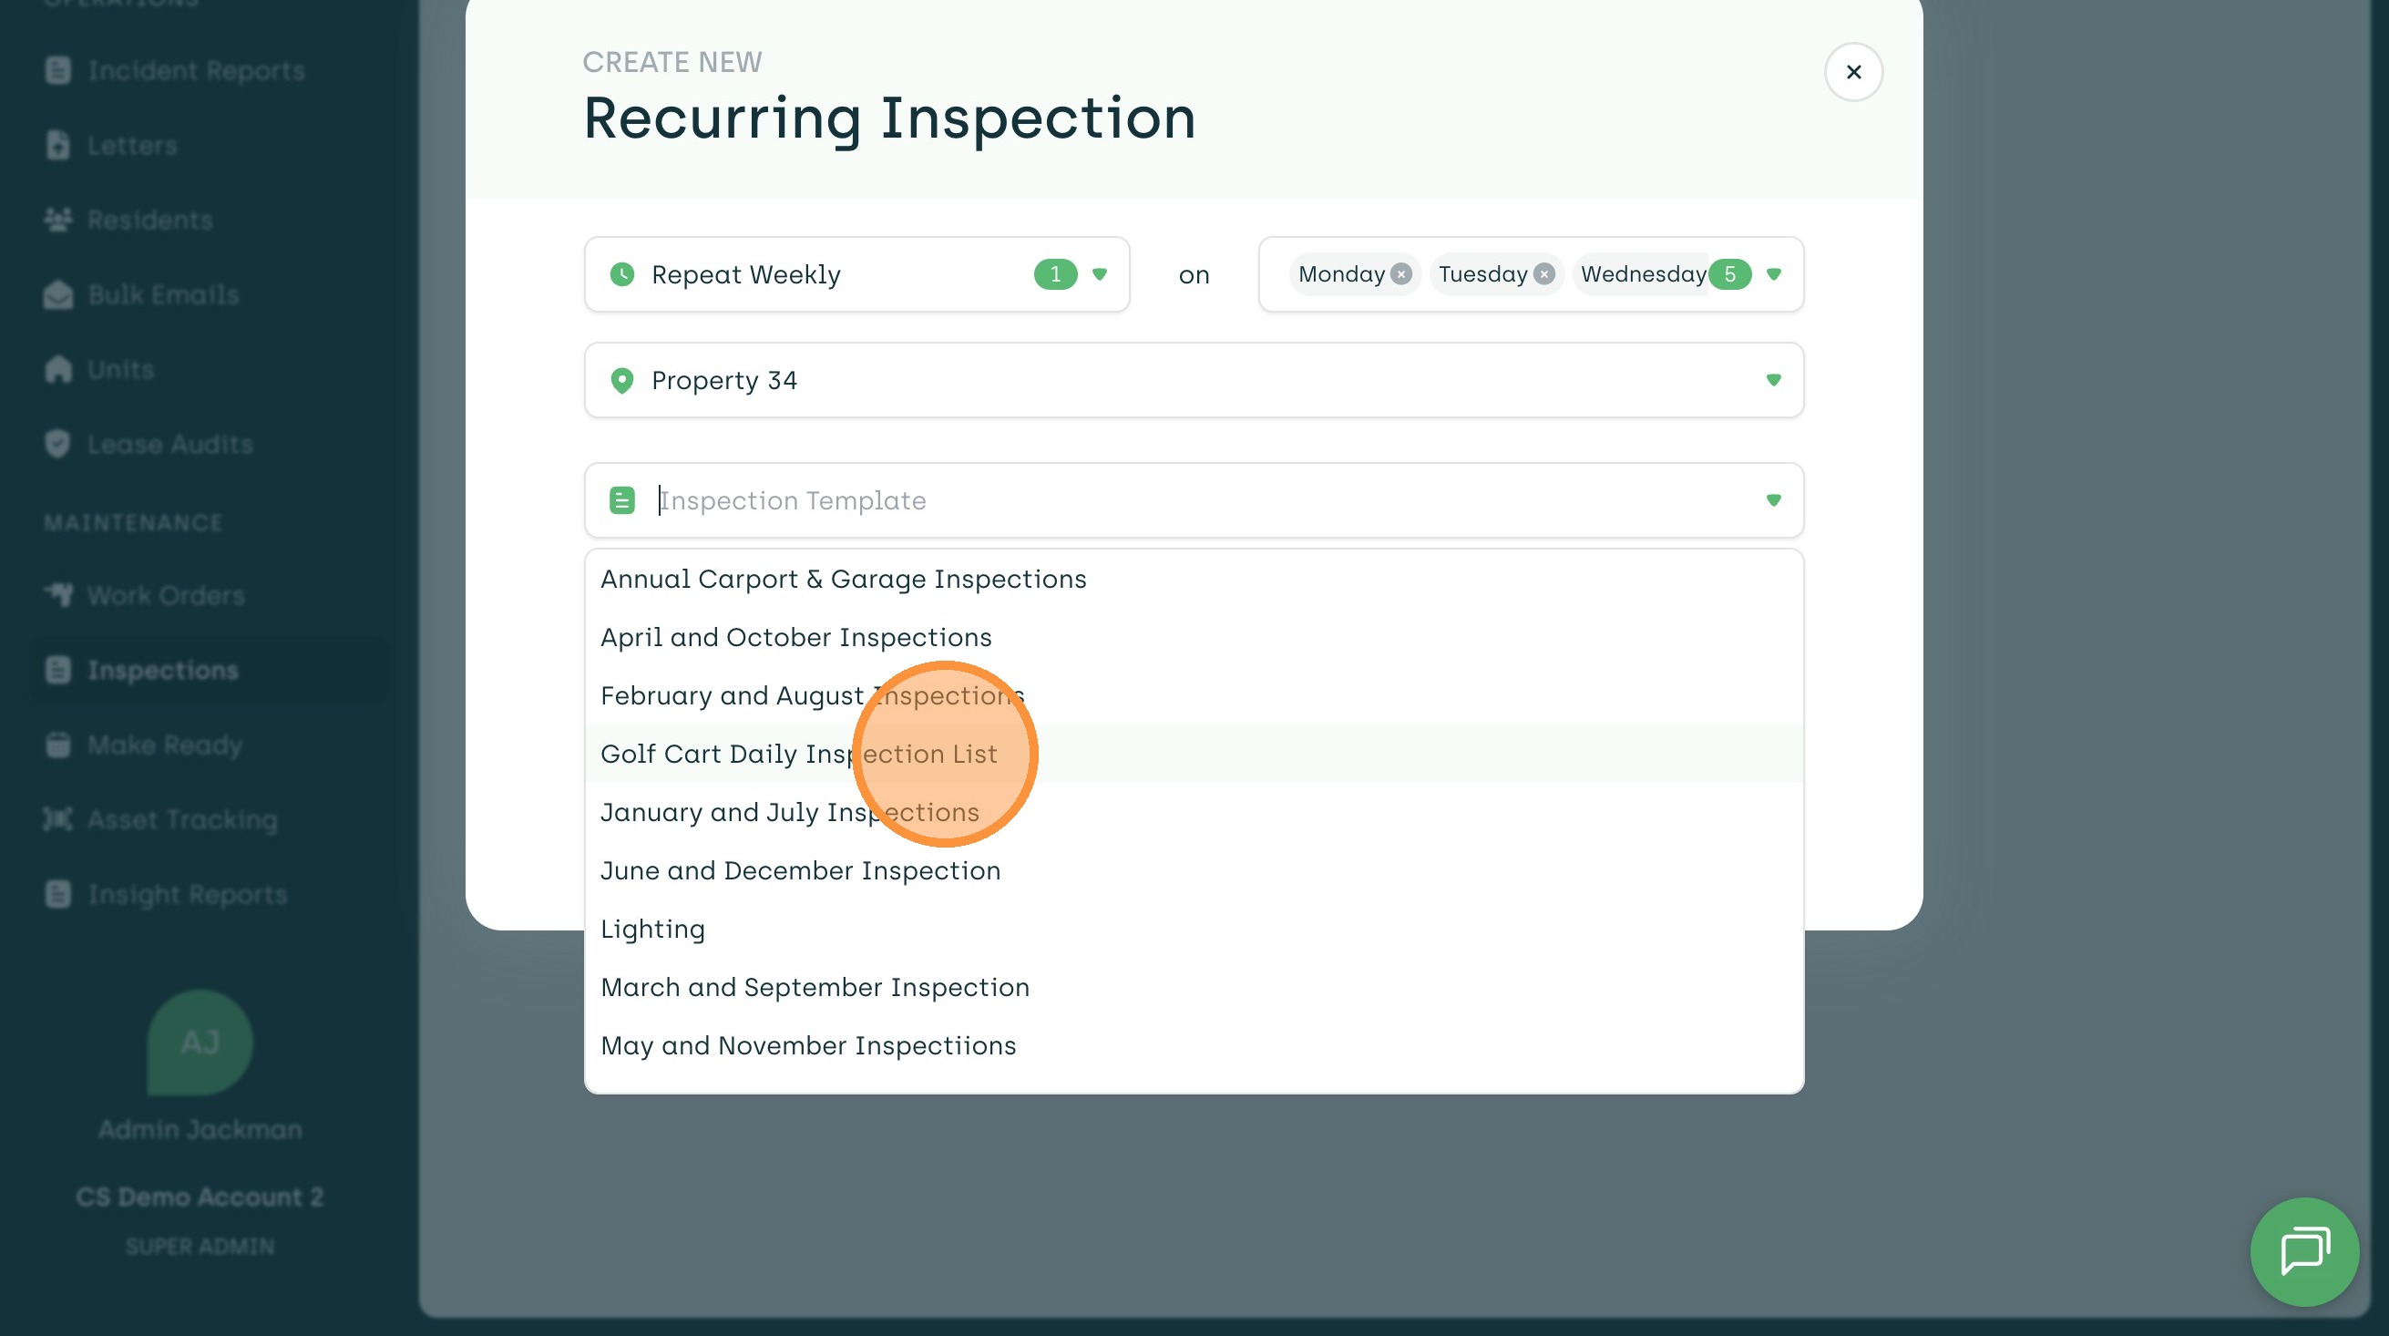Image resolution: width=2389 pixels, height=1336 pixels.
Task: Close the Recurring Inspection dialog
Action: [x=1853, y=71]
